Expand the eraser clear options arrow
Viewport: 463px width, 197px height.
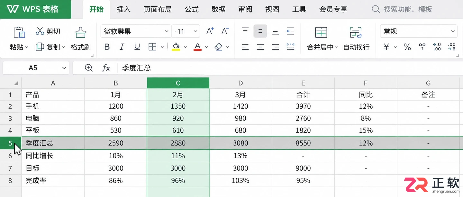pos(228,47)
